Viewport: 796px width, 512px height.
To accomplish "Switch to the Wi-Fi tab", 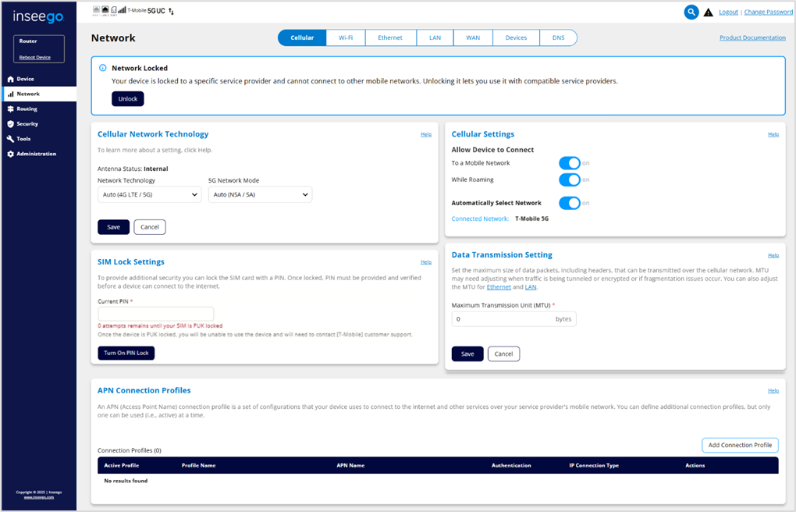I will (346, 37).
